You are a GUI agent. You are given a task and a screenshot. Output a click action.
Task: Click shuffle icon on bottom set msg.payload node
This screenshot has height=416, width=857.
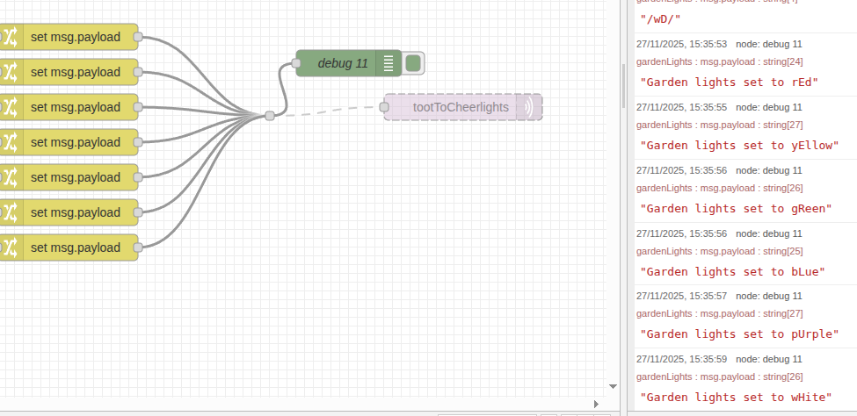tap(10, 247)
